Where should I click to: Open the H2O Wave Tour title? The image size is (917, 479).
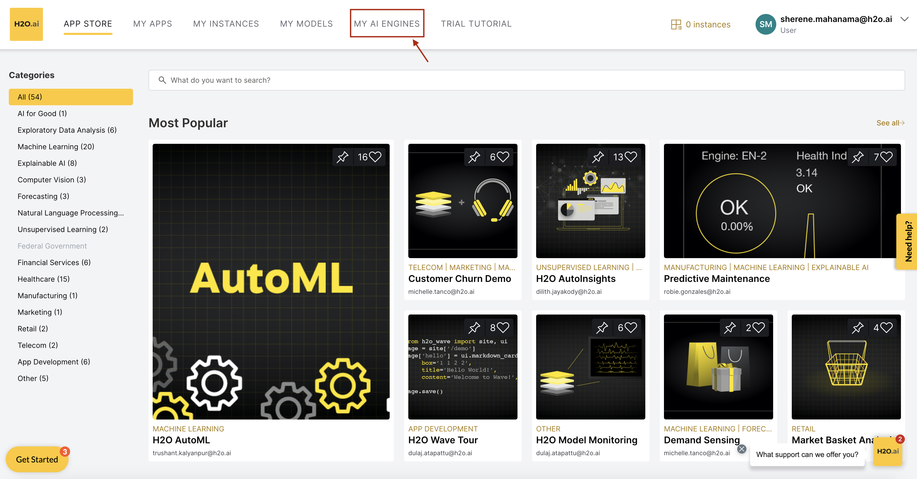[443, 440]
